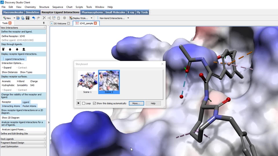The width and height of the screenshot is (278, 156).
Task: Collapse the View Interactions section
Action: [x=23, y=28]
